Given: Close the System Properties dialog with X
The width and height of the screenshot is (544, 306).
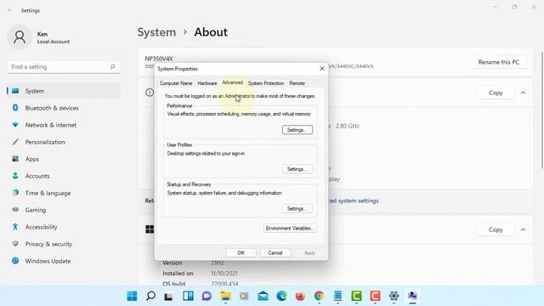Looking at the screenshot, I should 322,69.
